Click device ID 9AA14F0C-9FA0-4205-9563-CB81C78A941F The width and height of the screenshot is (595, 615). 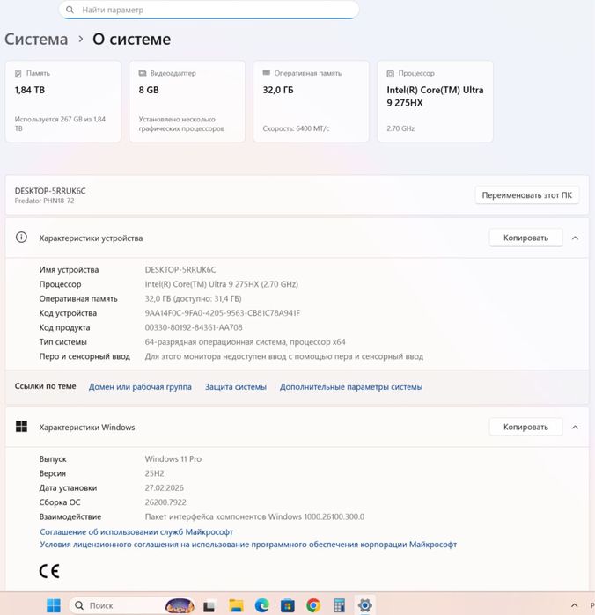[x=222, y=313]
